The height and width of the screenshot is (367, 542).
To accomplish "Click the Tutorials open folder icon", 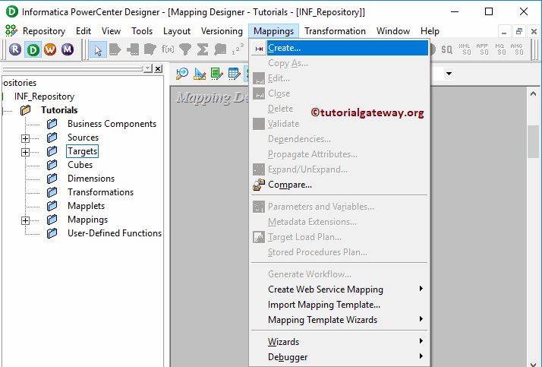I will 26,110.
